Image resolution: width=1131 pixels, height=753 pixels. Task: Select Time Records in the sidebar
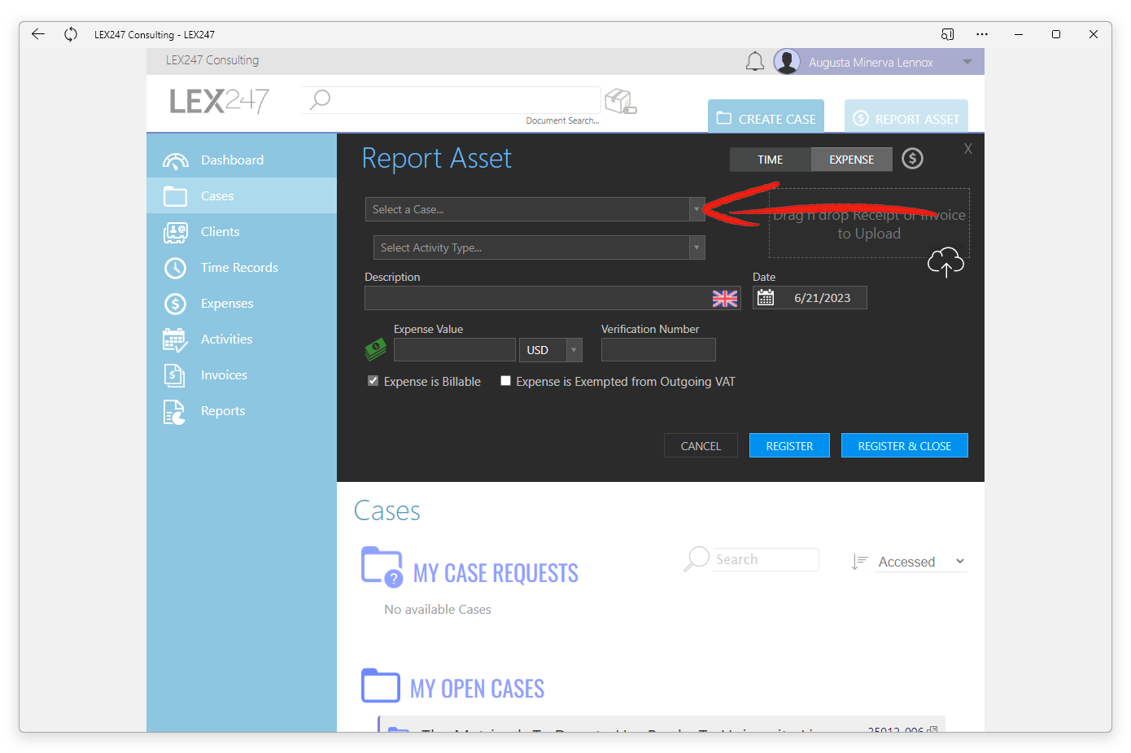pyautogui.click(x=242, y=268)
